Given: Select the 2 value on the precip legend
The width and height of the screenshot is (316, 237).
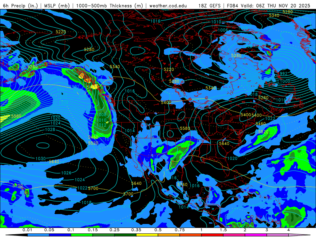Looking at the screenshot, I should [245, 230].
